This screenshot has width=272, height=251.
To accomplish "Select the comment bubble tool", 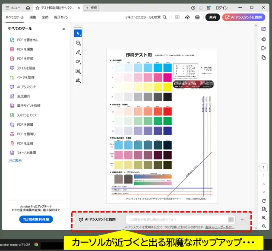I will click(x=78, y=43).
